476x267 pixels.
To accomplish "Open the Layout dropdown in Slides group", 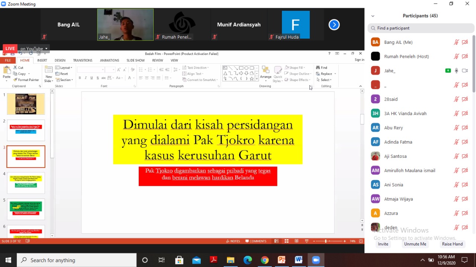I will [64, 67].
